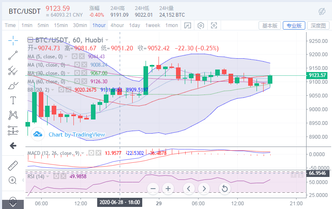Switch to the 15min timeframe
The image size is (332, 209).
[60, 25]
